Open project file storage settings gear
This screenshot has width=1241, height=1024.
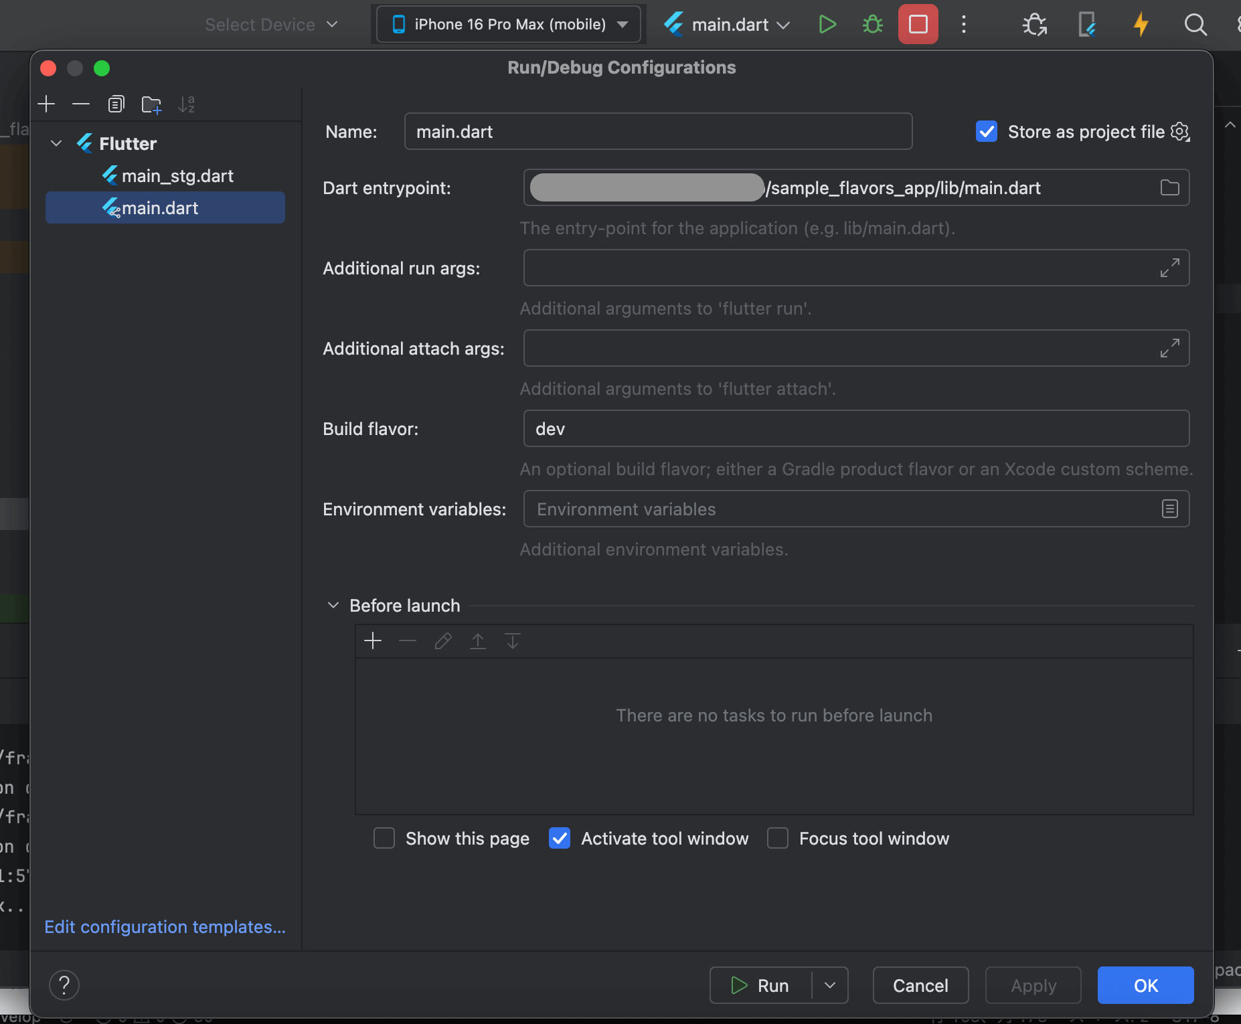1180,132
